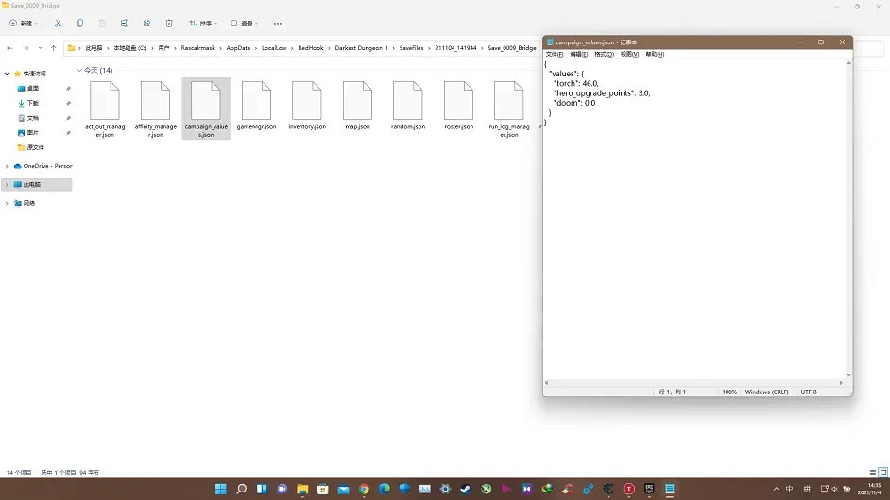The image size is (890, 500).
Task: Open the Steam icon on the taskbar
Action: tap(466, 489)
